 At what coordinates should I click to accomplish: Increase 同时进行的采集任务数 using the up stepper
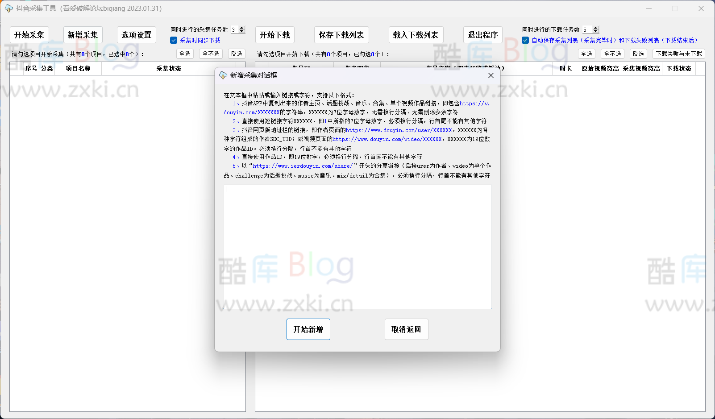point(242,28)
